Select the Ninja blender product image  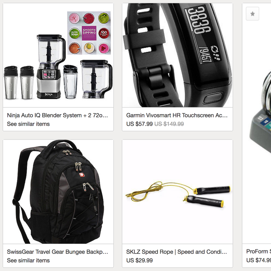pos(58,55)
